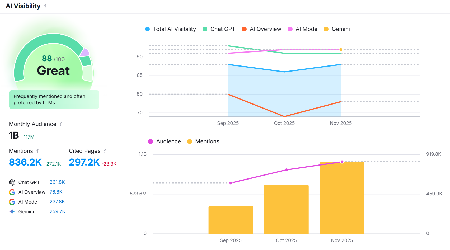The height and width of the screenshot is (250, 450).
Task: Click the Nov 2025 mentions bar
Action: (342, 198)
